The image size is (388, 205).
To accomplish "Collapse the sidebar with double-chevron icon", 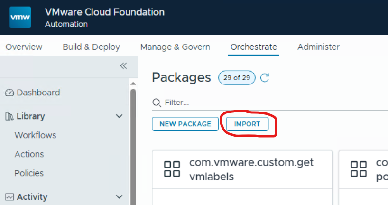I will click(123, 66).
